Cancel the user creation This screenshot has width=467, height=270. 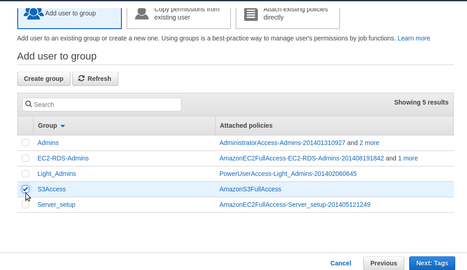[x=341, y=263]
